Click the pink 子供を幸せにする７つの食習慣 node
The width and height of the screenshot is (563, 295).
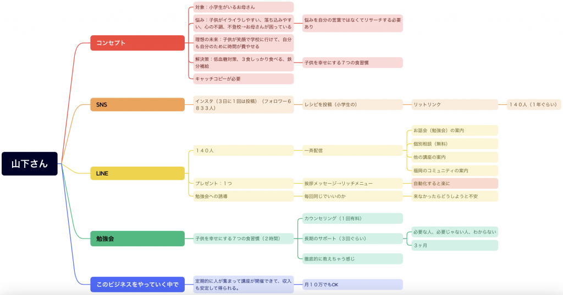[352, 63]
